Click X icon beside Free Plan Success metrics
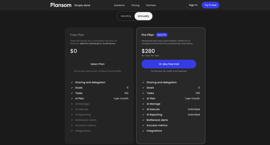Image resolution: width=270 pixels, height=145 pixels. pos(72,126)
